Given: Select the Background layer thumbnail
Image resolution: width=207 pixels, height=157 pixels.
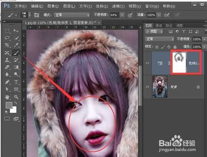Looking at the screenshot, I should click(x=160, y=87).
